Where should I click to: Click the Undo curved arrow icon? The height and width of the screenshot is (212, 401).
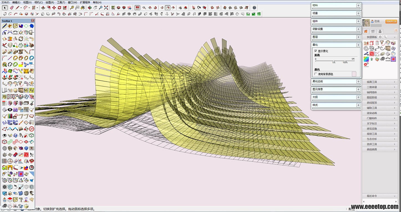[193, 8]
